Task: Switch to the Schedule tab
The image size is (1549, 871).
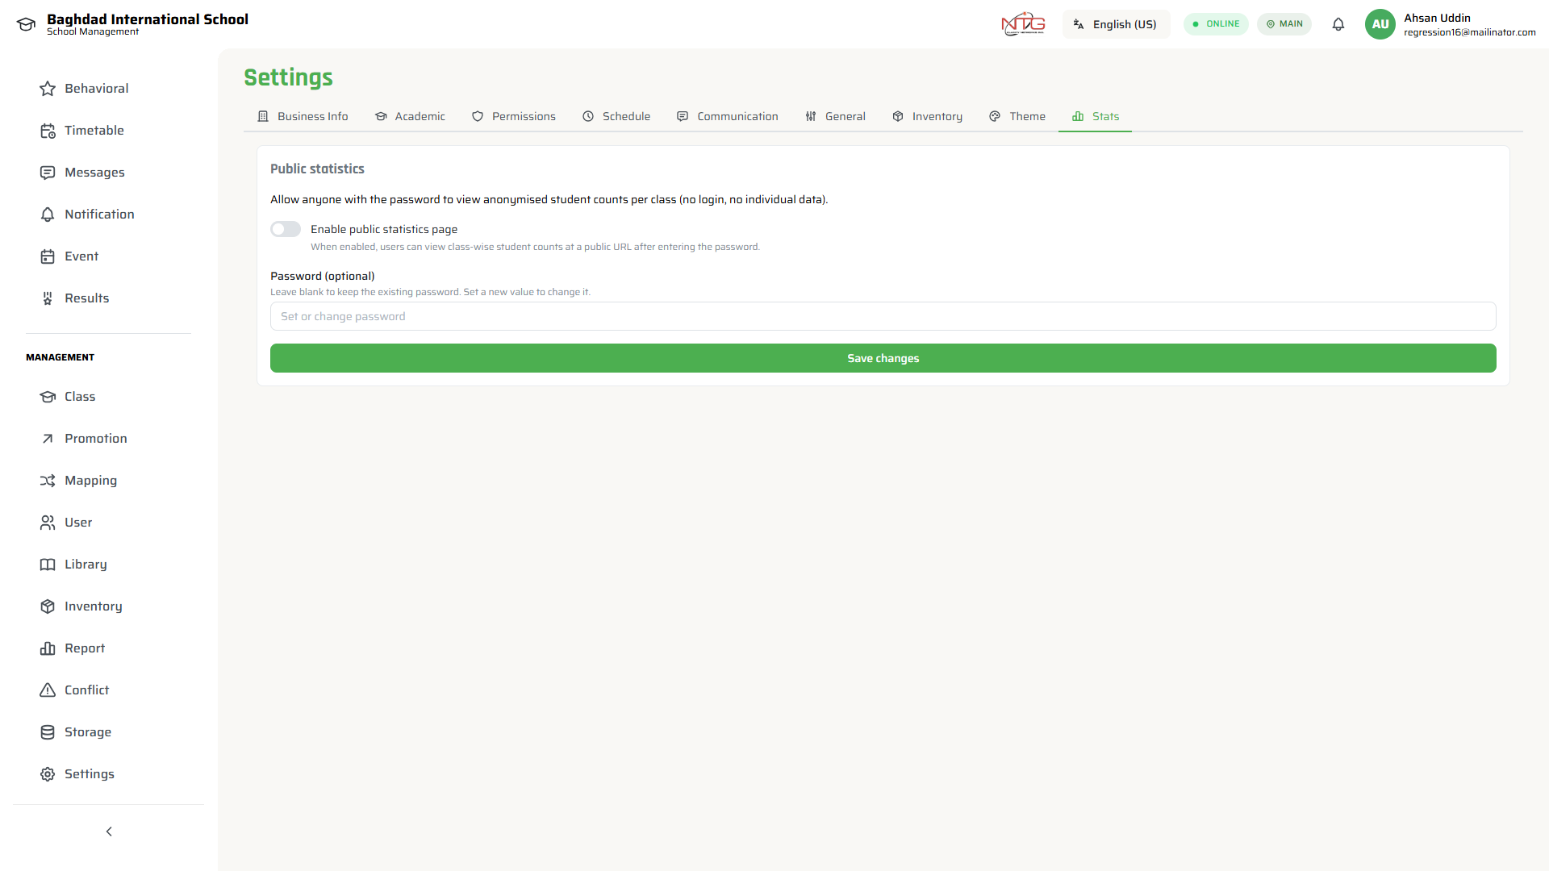Action: [x=616, y=116]
